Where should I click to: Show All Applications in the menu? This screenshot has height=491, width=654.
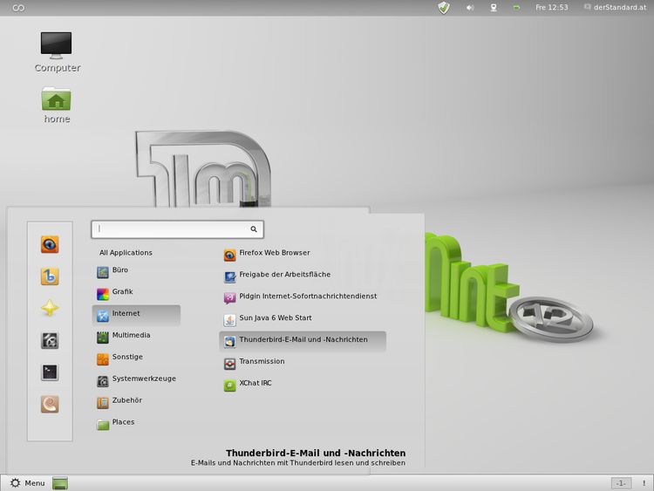tap(126, 253)
